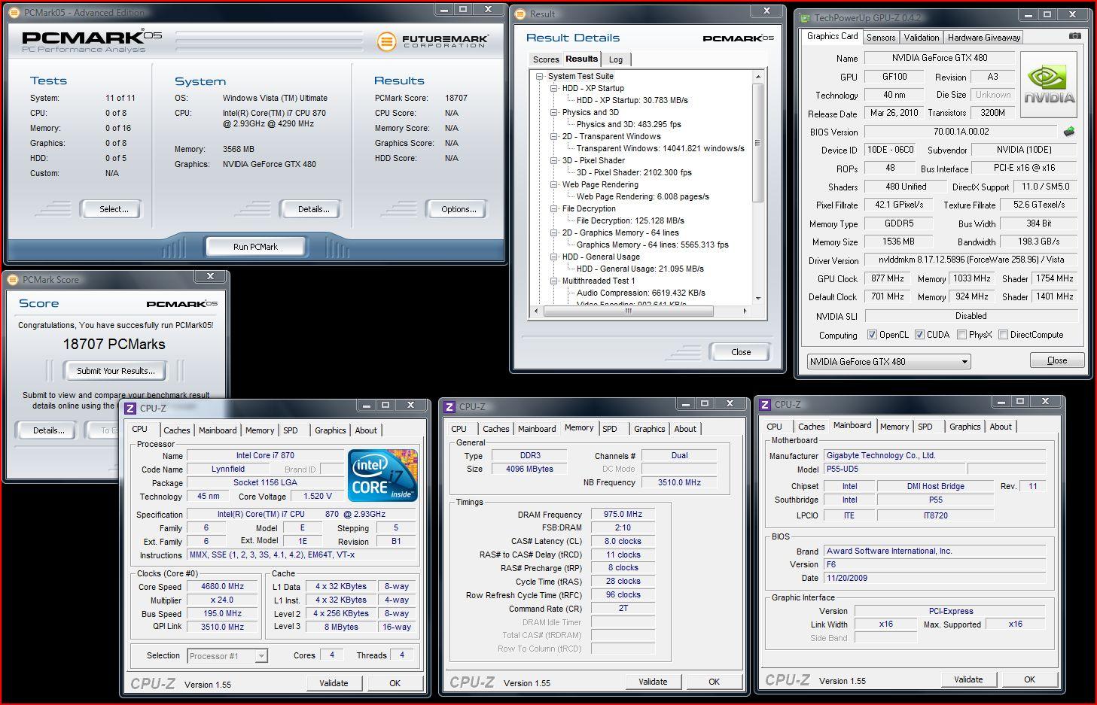Screen dimensions: 1097x705
Task: Collapse the 3D - Pixel Shader node
Action: (554, 160)
